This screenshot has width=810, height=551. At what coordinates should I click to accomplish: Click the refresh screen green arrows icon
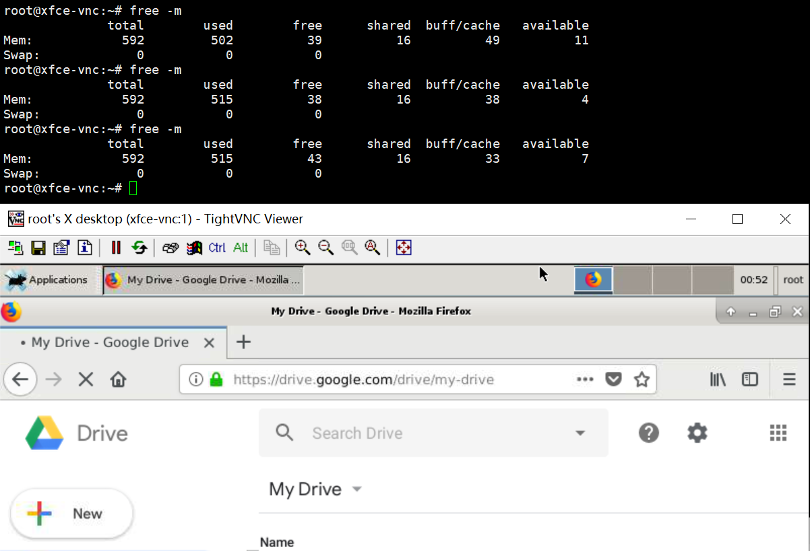139,248
